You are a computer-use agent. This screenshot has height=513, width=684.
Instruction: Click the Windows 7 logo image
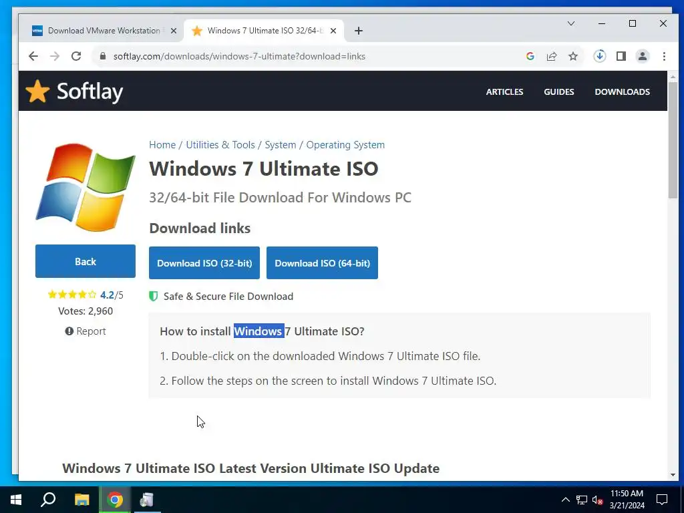[x=85, y=187]
